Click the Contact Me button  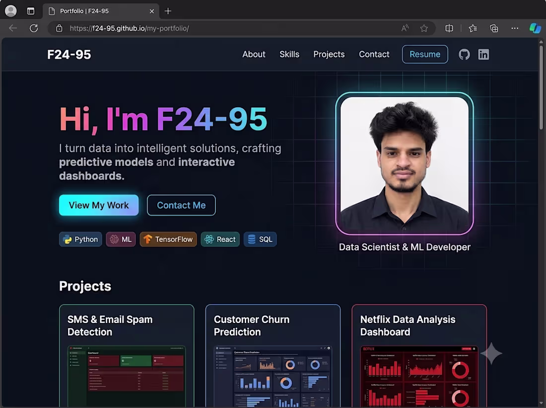(181, 205)
